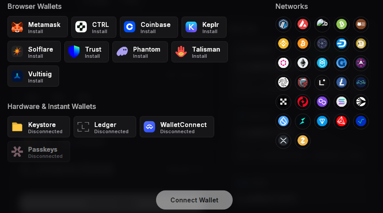Select the Ethereum network icon
383x213 pixels.
303,63
